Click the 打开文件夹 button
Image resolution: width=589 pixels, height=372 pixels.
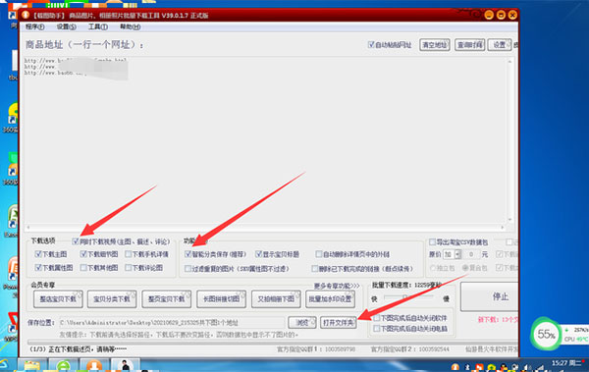tap(339, 322)
